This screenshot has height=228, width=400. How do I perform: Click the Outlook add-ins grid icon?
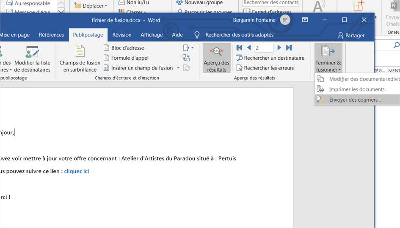[x=359, y=6]
